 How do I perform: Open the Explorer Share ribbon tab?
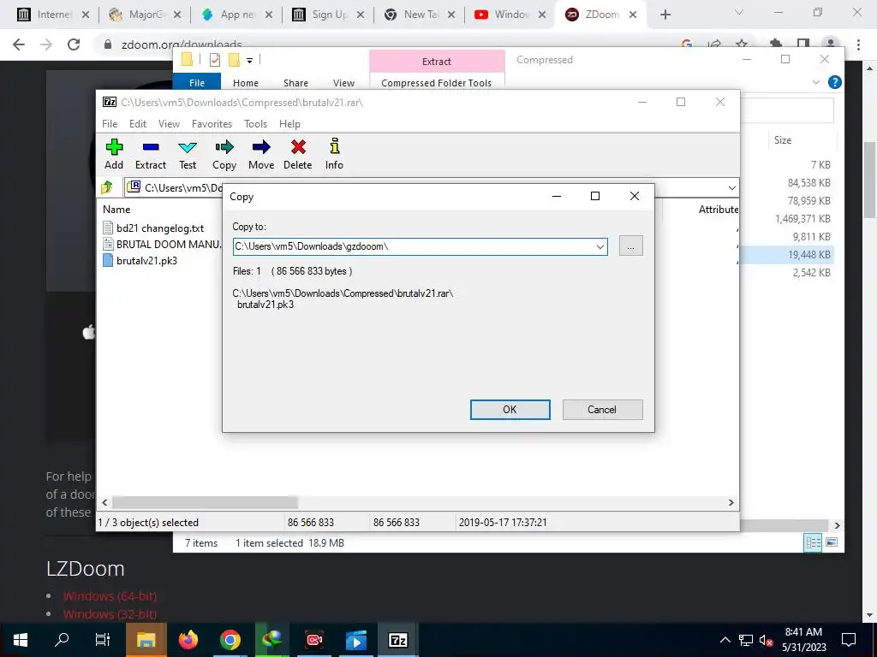click(x=295, y=83)
